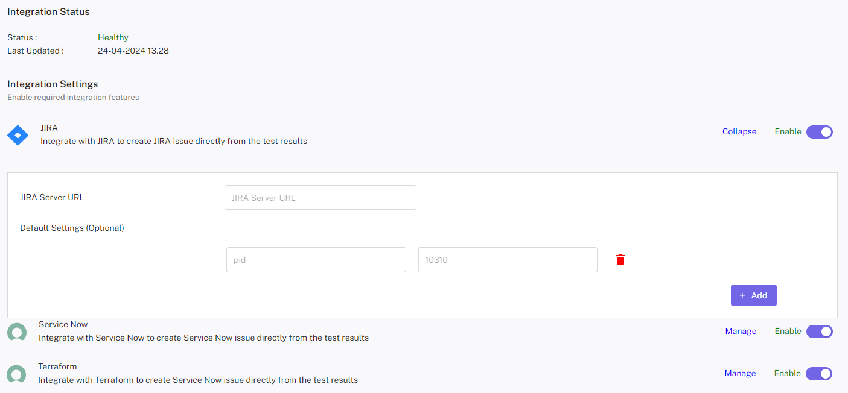This screenshot has width=848, height=393.
Task: Click the pid key input box
Action: [x=316, y=260]
